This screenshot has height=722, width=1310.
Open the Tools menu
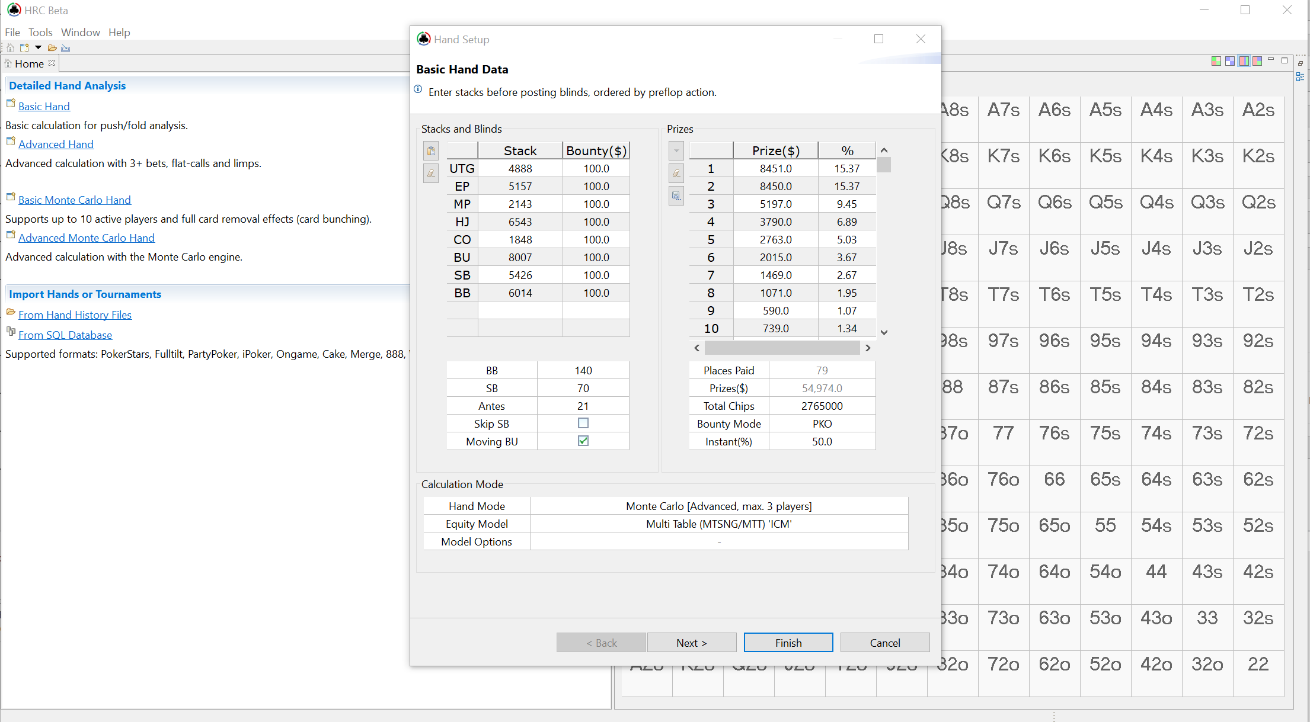(40, 32)
